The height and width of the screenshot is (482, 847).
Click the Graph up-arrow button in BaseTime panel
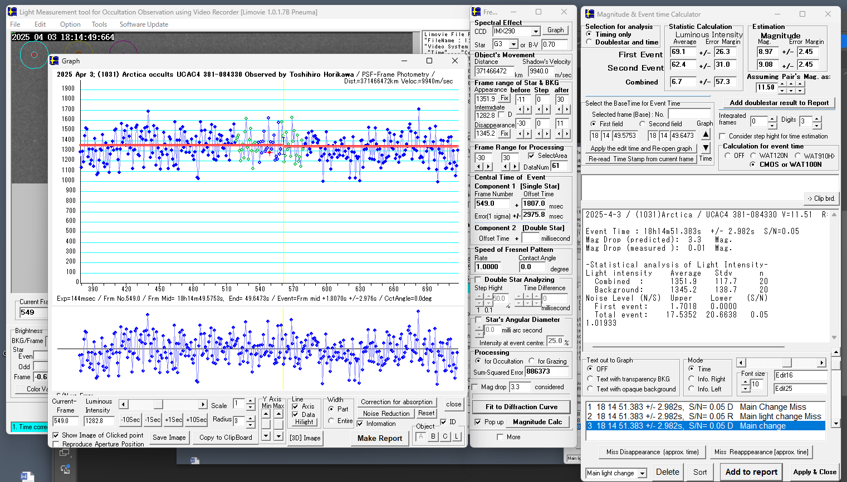pos(706,135)
